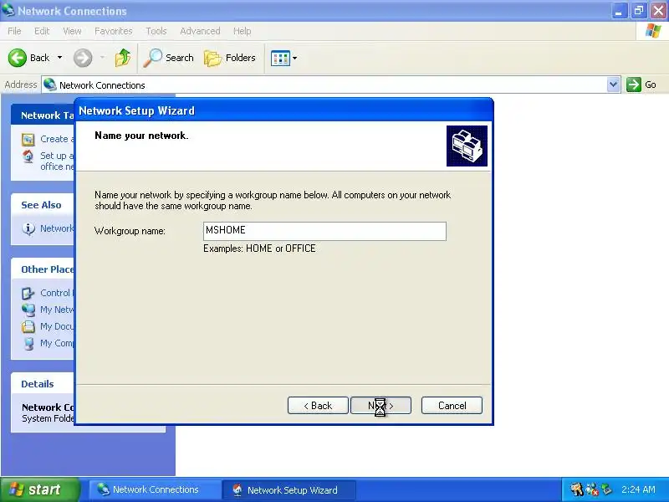Open the Tools menu
Viewport: 669px width, 502px height.
(156, 31)
